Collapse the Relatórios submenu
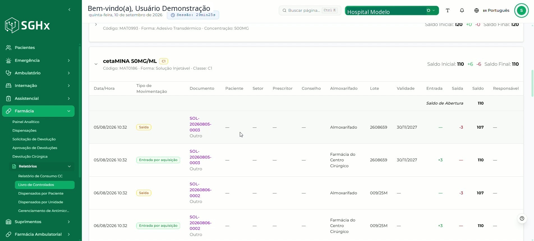The image size is (534, 241). coord(69,166)
